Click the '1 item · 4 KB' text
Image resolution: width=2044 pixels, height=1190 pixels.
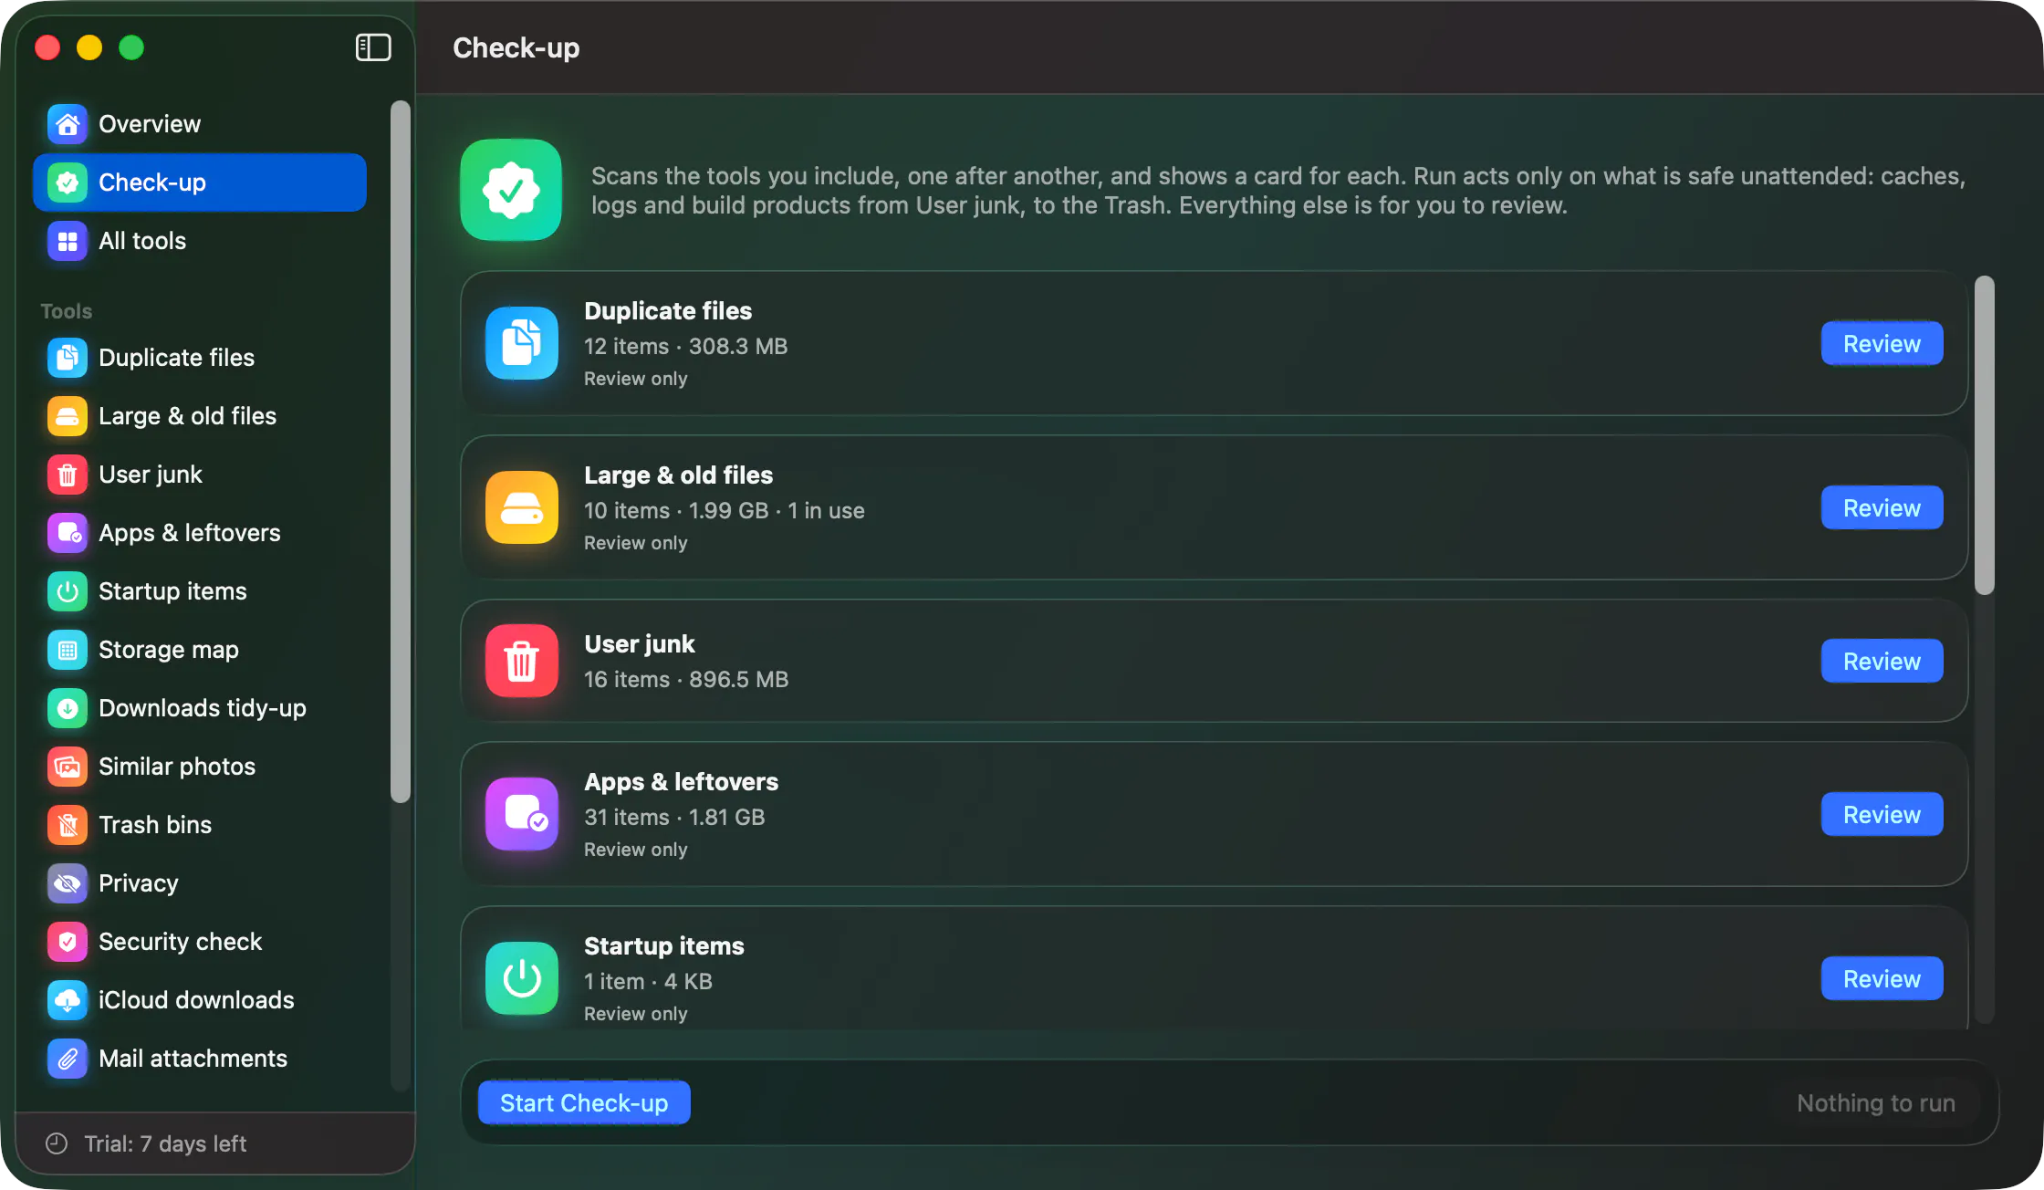(x=648, y=982)
